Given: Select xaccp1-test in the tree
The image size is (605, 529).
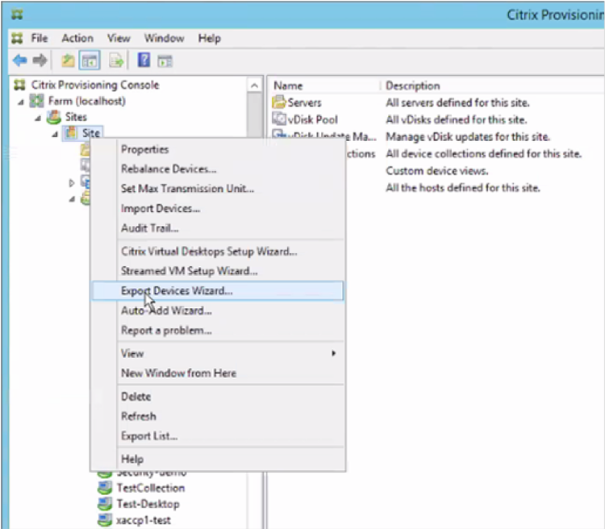Looking at the screenshot, I should coord(144,520).
